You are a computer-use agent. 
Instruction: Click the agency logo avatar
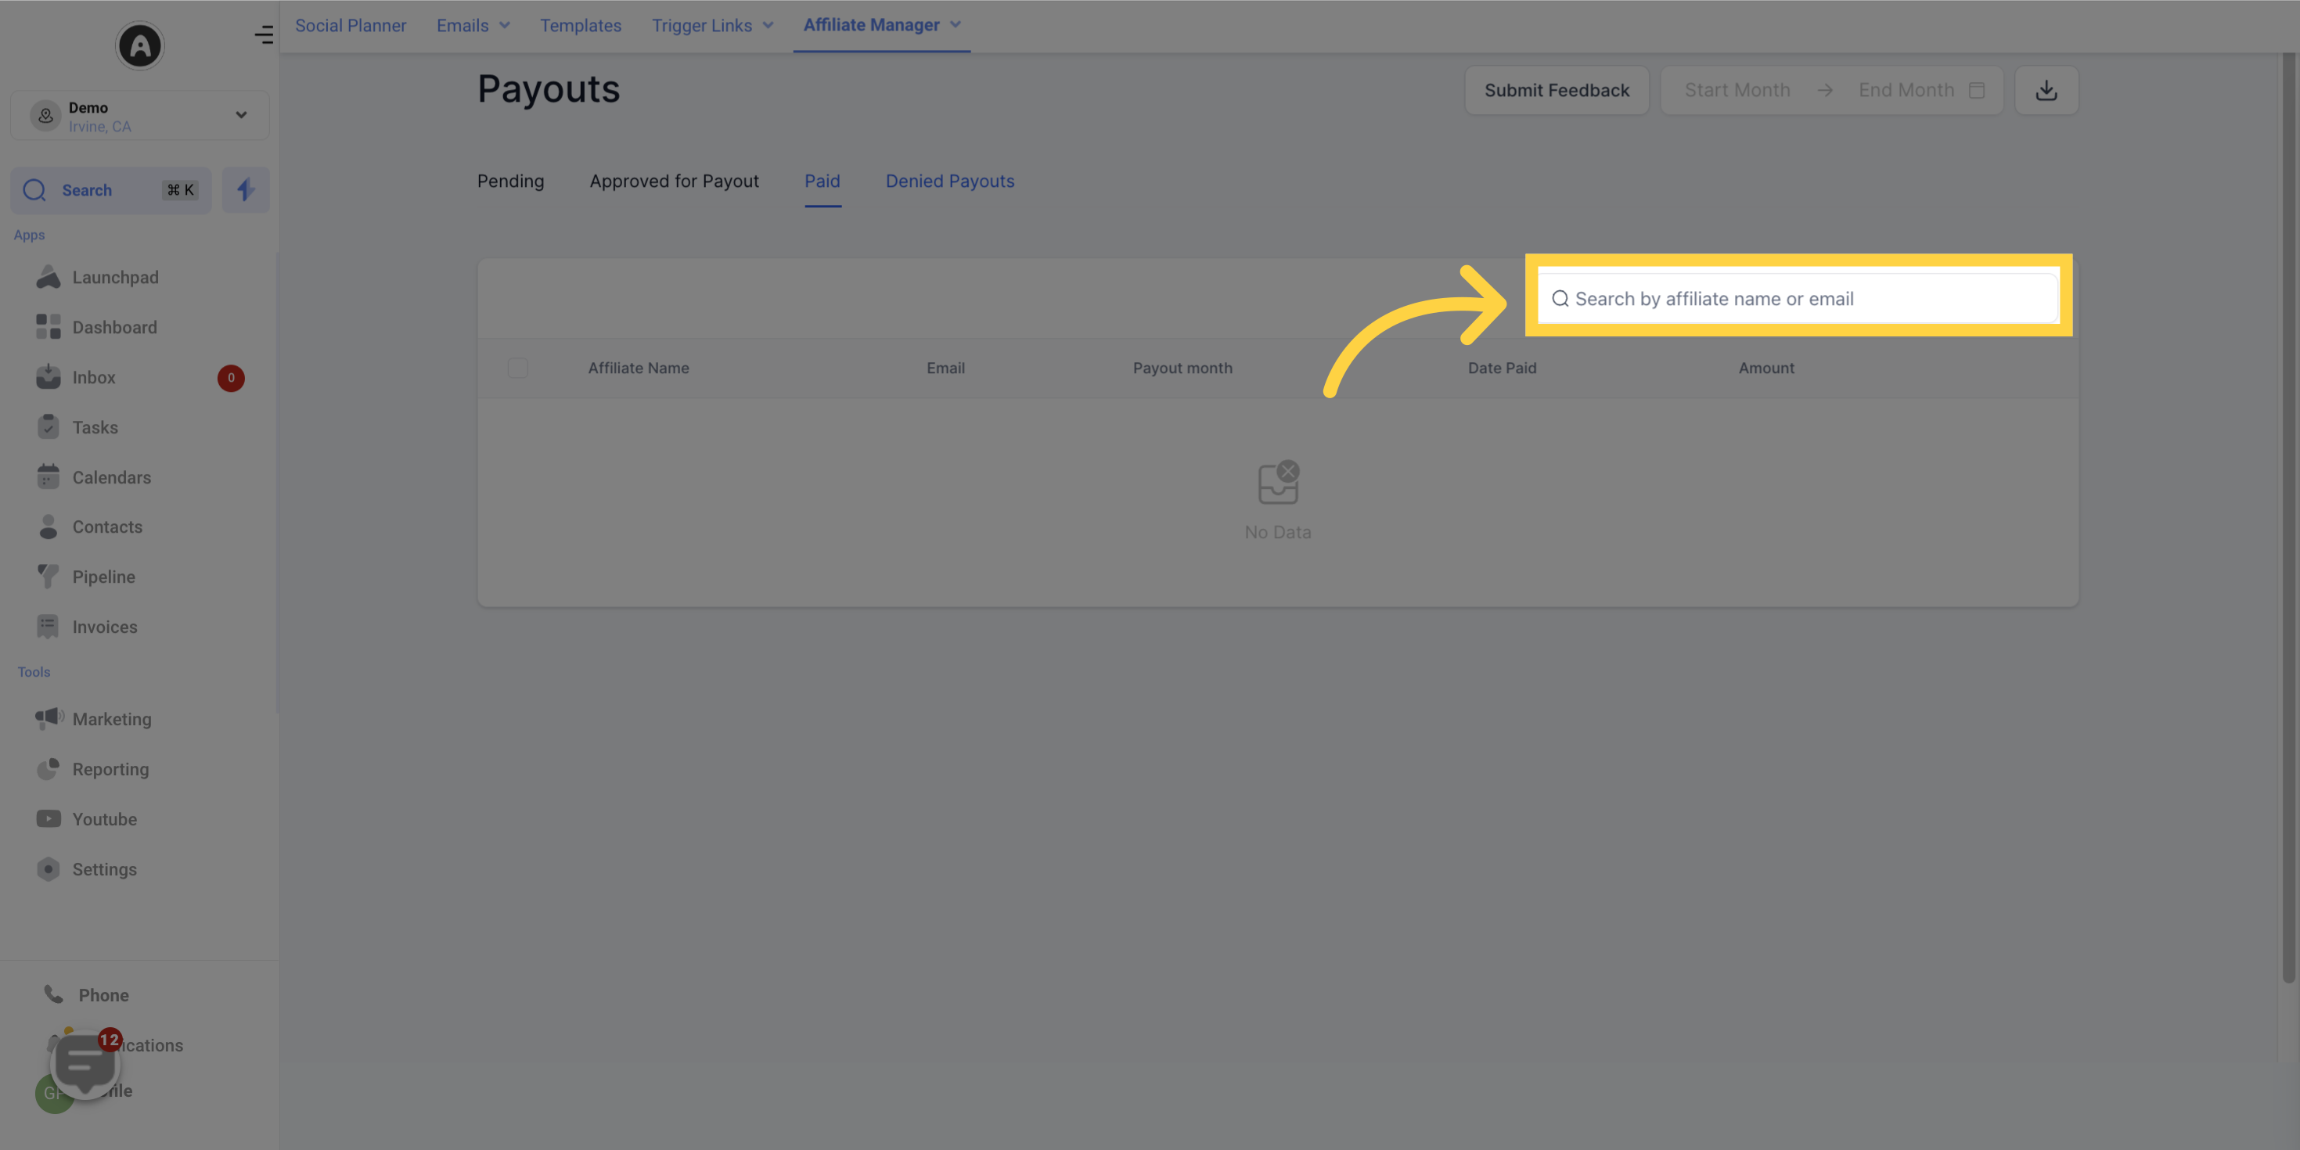(x=140, y=45)
